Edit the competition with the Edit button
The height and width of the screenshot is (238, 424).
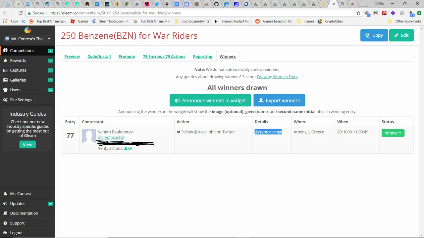[x=401, y=35]
